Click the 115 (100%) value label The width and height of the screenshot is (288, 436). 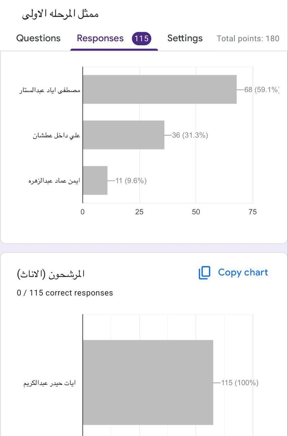(240, 383)
